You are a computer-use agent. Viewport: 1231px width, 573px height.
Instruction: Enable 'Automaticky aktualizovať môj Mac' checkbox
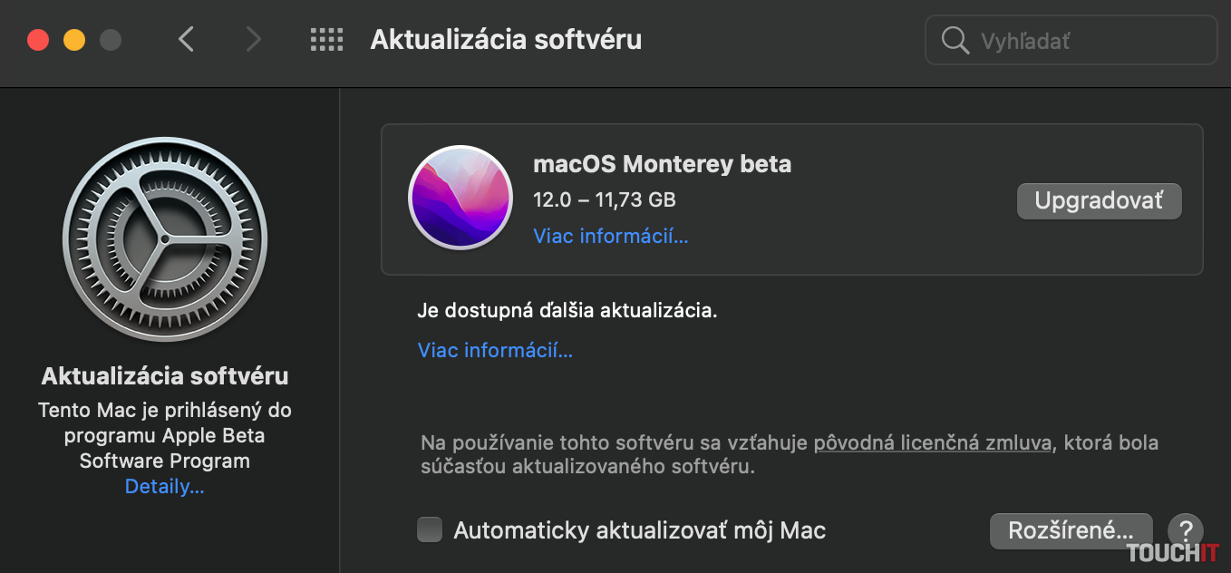[430, 529]
